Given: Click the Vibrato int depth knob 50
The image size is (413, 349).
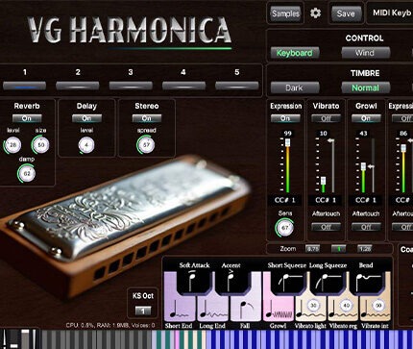Looking at the screenshot, I should pos(378,306).
